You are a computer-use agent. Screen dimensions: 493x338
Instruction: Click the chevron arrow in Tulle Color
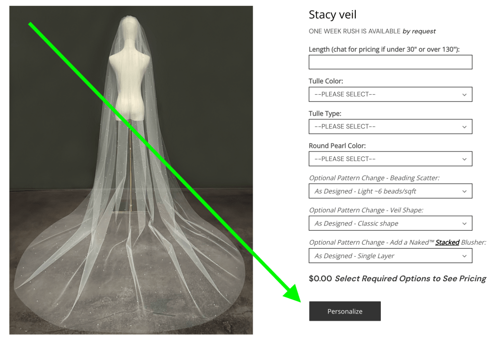(465, 95)
